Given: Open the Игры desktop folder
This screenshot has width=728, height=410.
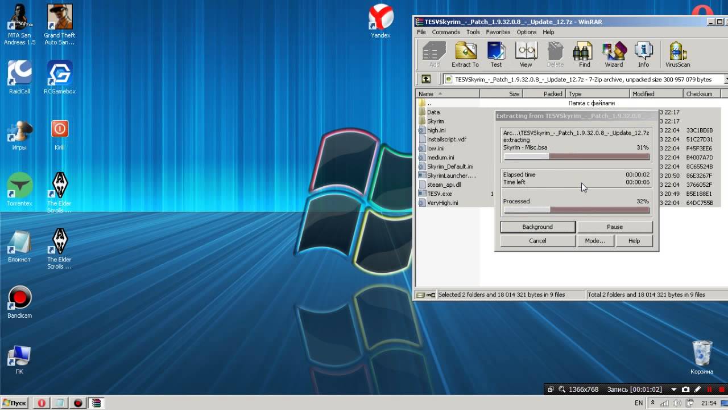Looking at the screenshot, I should coord(19,134).
